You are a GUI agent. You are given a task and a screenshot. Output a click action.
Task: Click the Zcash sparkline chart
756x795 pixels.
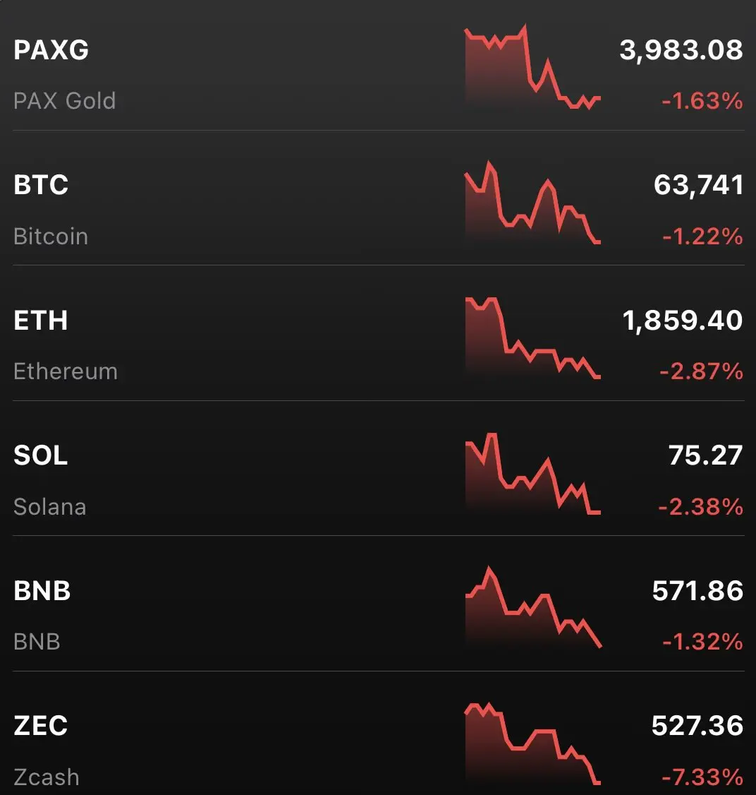pos(532,743)
